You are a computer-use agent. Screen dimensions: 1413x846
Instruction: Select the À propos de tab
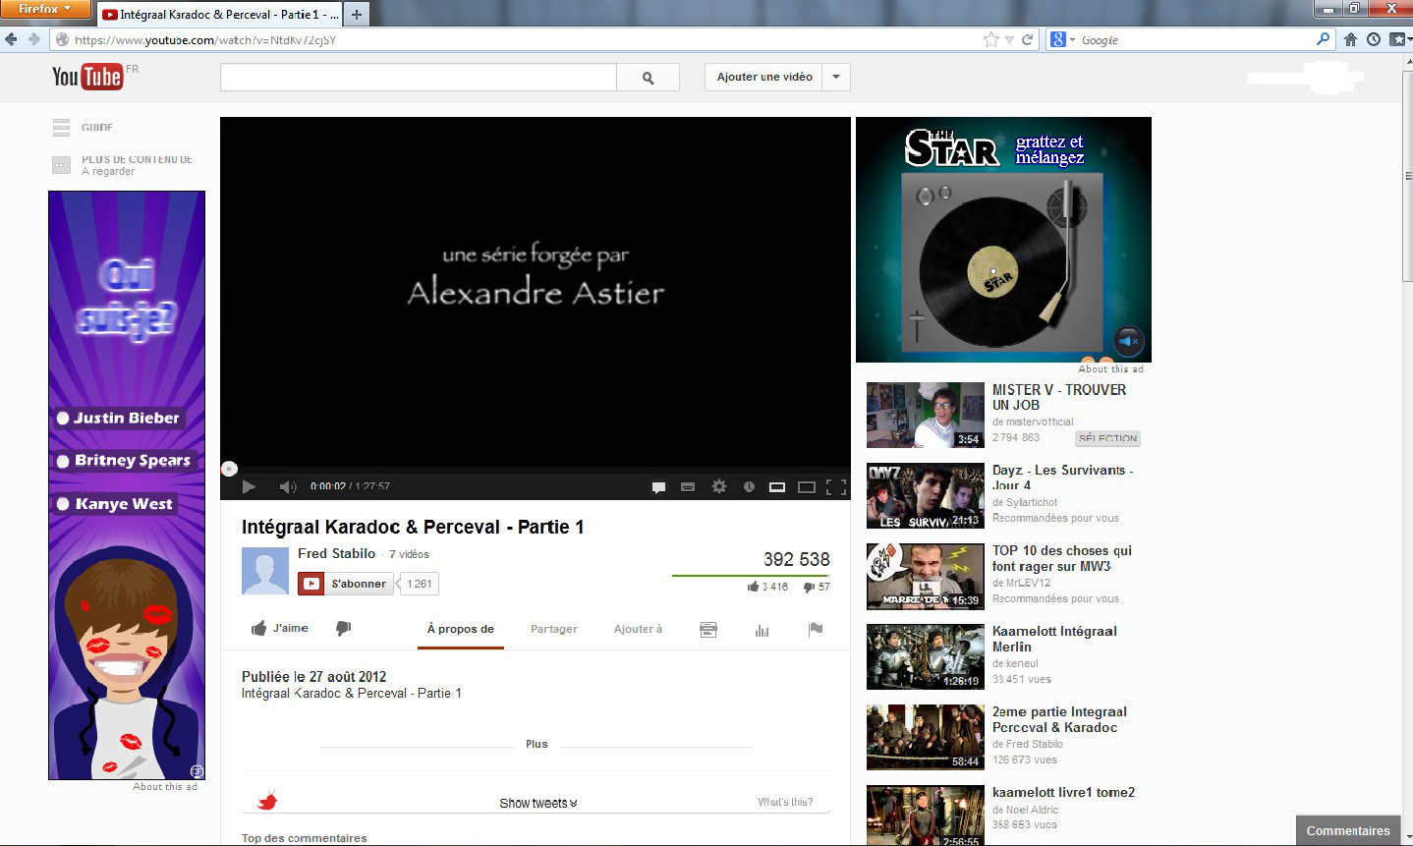461,629
